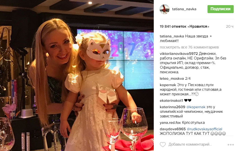Open katerinna2609 commenter profile
Viewport: 235px width, 151px height.
(x=172, y=107)
